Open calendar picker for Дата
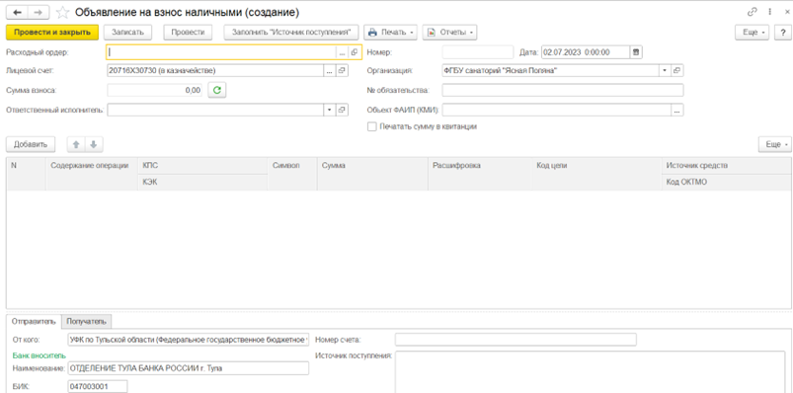Image resolution: width=793 pixels, height=393 pixels. (x=636, y=52)
